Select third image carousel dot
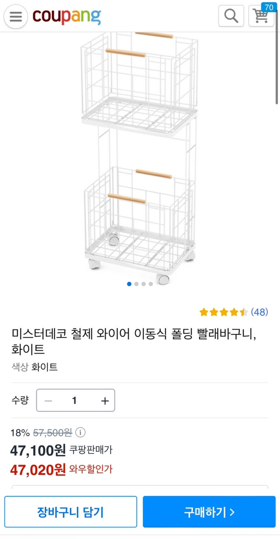The width and height of the screenshot is (280, 539). point(144,284)
